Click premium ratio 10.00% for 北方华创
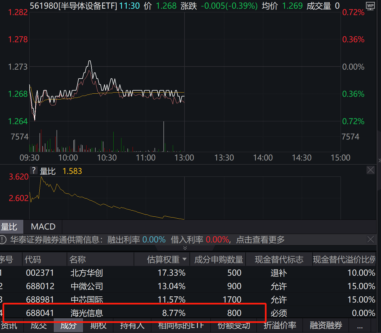 coord(361,273)
